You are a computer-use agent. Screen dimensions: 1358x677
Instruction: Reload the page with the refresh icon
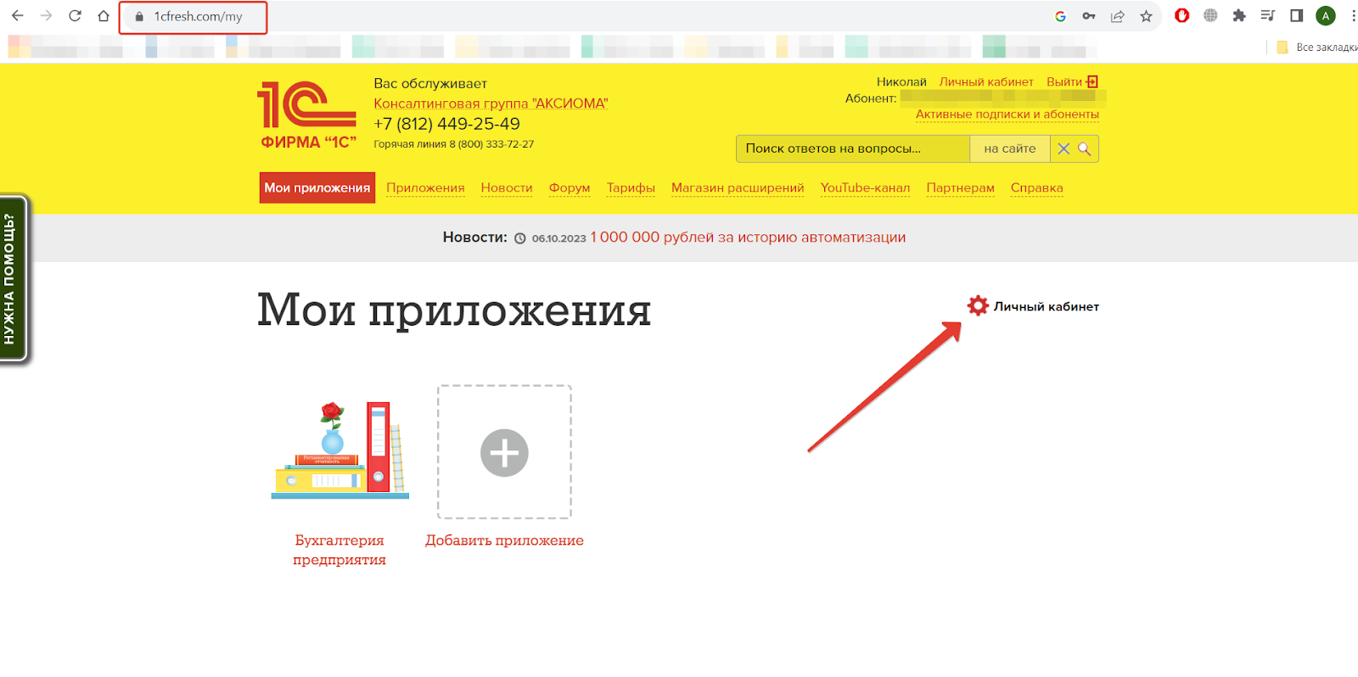[75, 16]
